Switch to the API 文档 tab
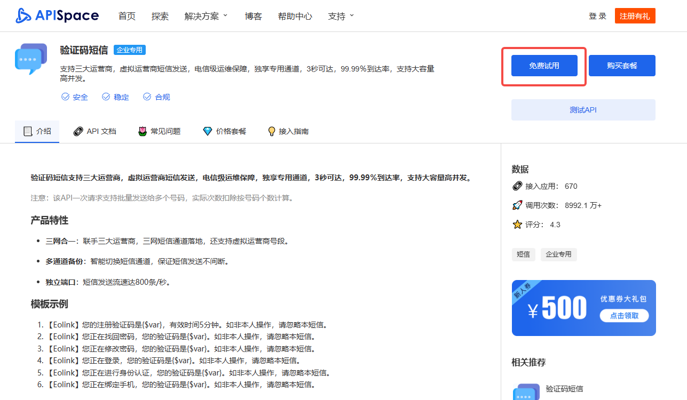Viewport: 687px width, 400px height. click(x=95, y=131)
